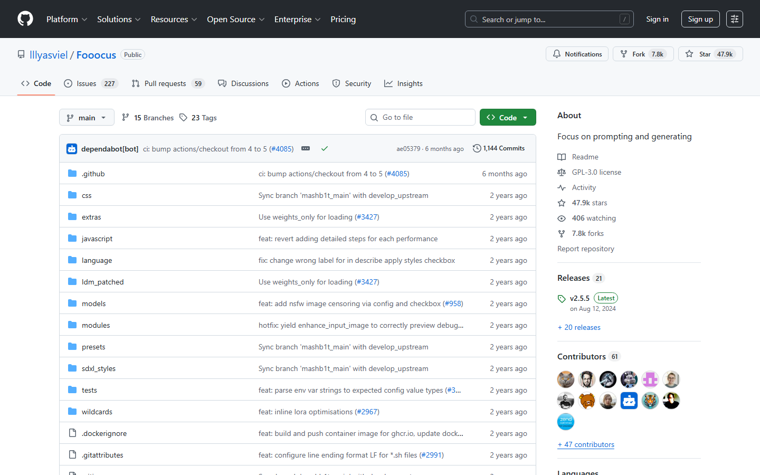760x475 pixels.
Task: Open the notifications bell icon
Action: (556, 54)
